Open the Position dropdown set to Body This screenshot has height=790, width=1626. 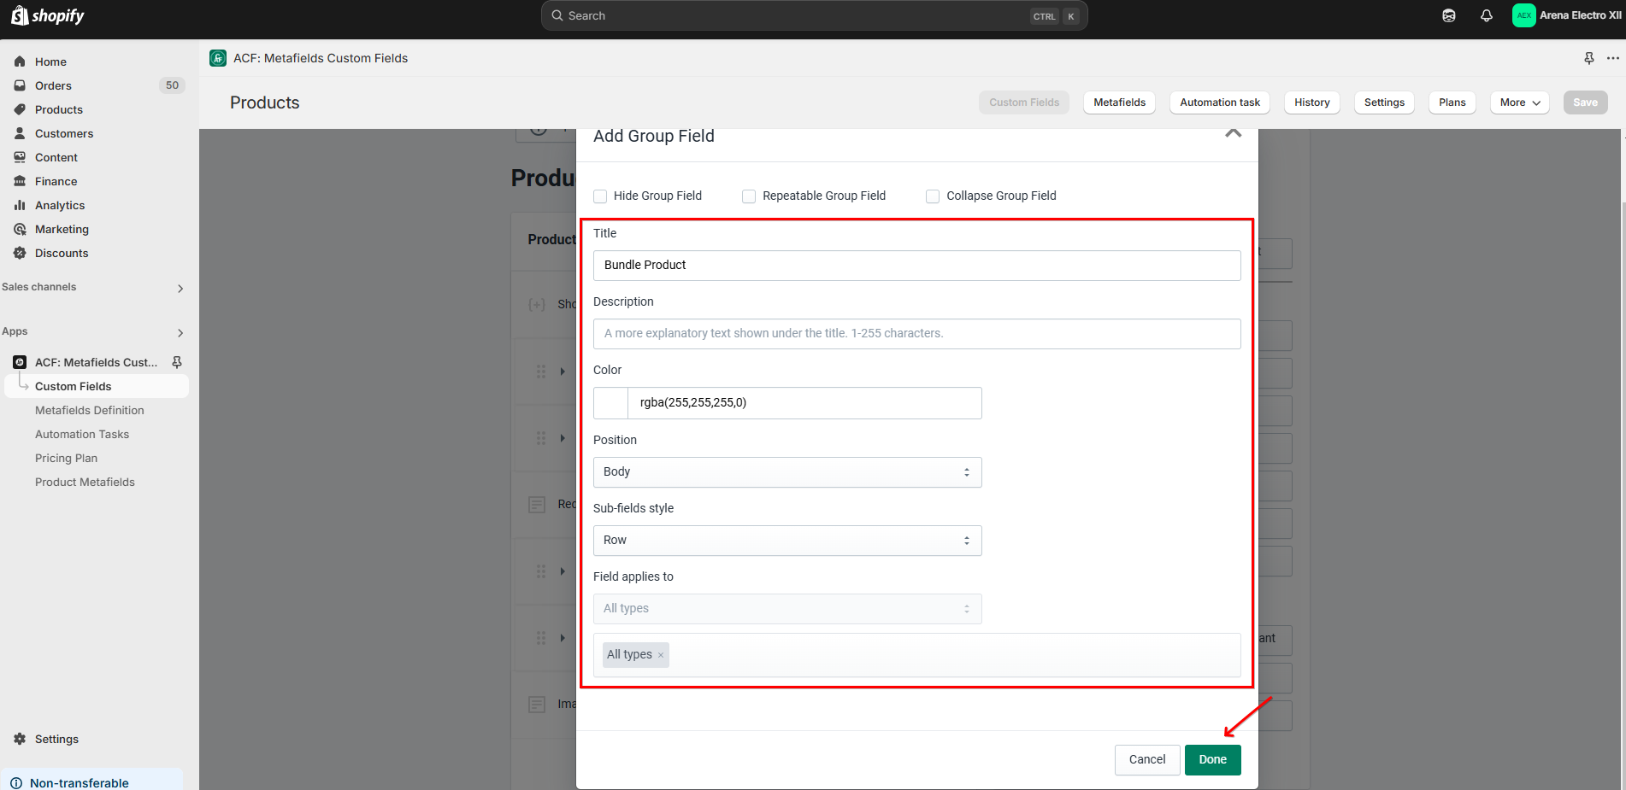(x=787, y=472)
